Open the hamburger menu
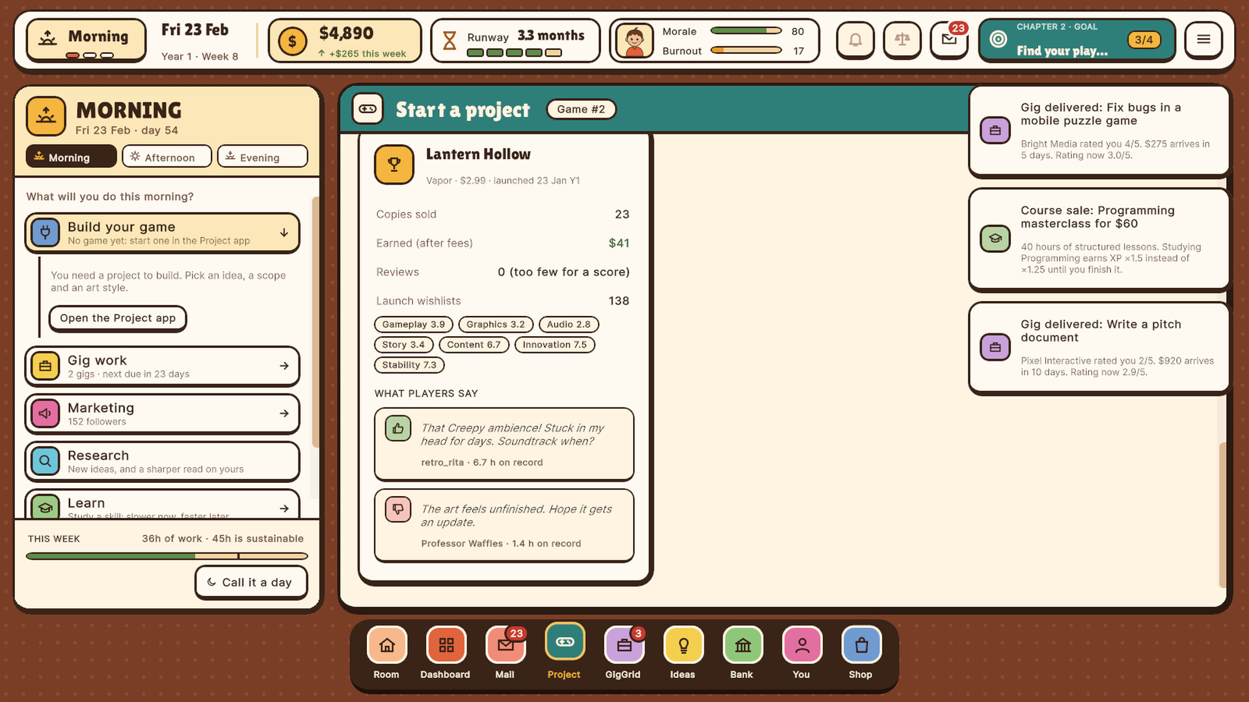The width and height of the screenshot is (1249, 702). pos(1203,40)
